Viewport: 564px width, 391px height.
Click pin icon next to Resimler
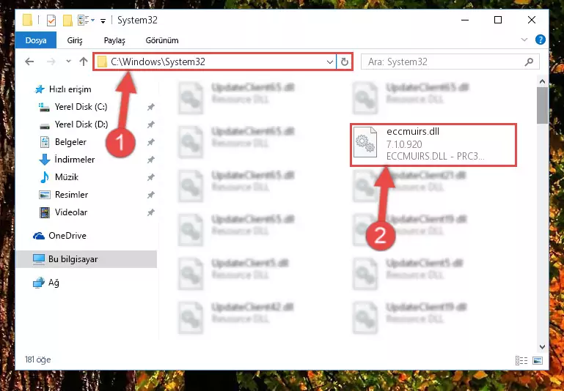(x=150, y=195)
